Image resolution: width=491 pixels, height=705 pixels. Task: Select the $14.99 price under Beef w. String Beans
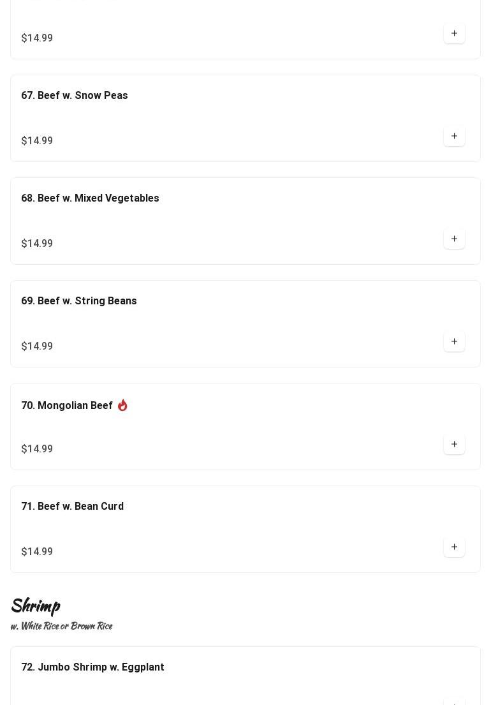click(37, 346)
